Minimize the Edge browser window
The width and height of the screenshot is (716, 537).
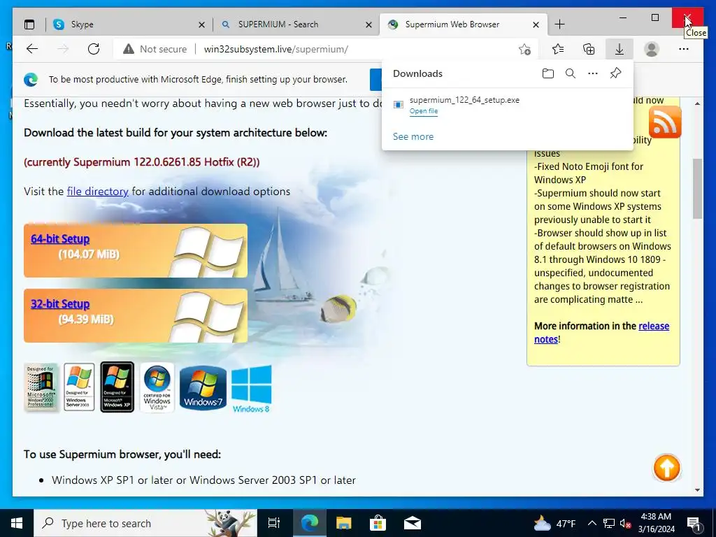coord(623,17)
